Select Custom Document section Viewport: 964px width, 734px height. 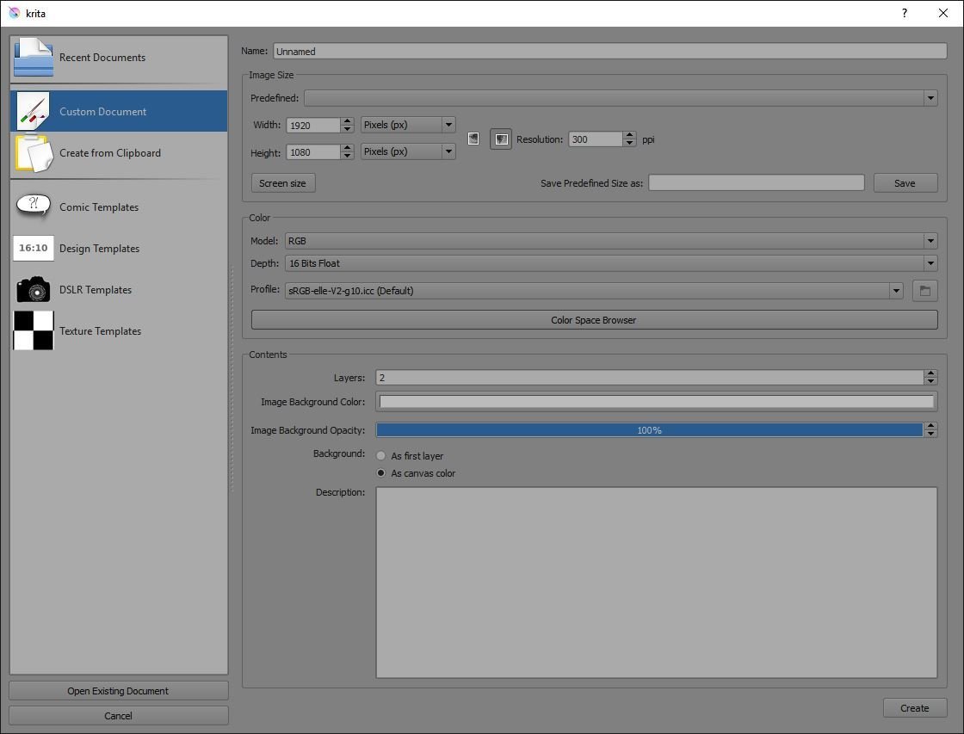119,111
